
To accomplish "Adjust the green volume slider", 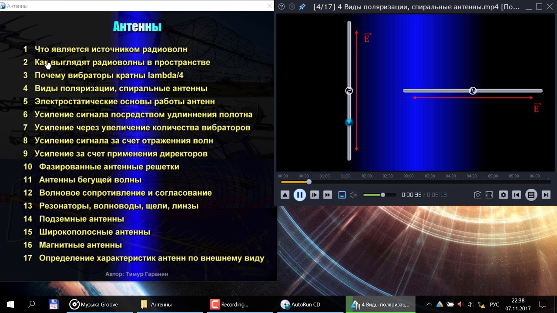I will coord(379,195).
